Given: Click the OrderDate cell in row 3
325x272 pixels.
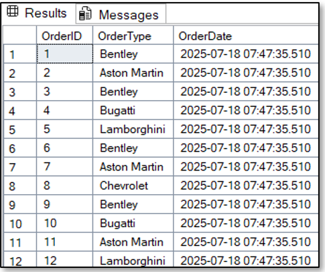Looking at the screenshot, I should 246,91.
